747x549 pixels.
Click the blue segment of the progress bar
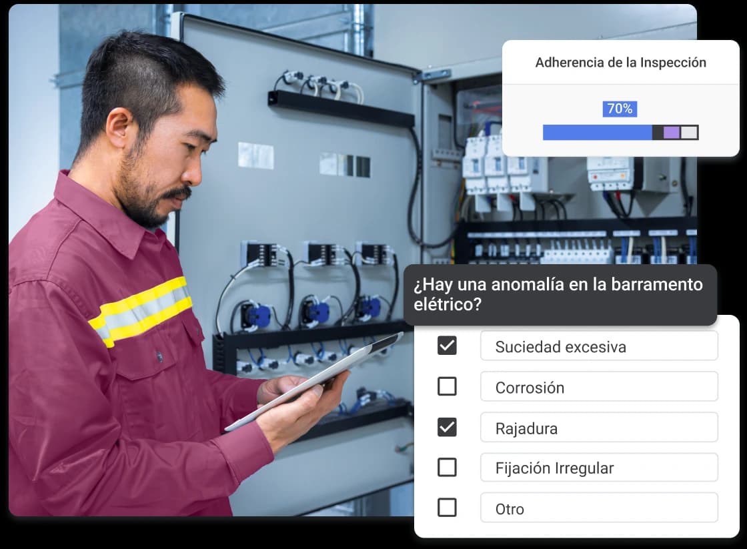coord(597,133)
